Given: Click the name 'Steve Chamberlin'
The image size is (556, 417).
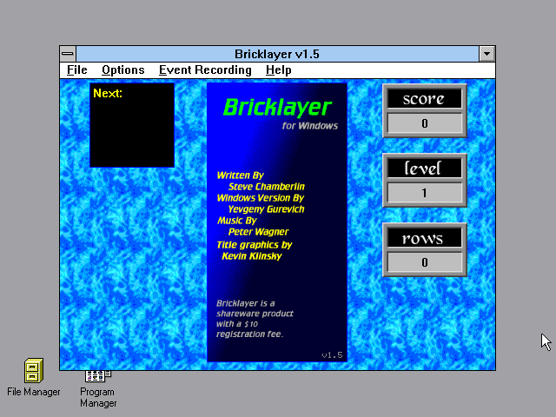Looking at the screenshot, I should tap(267, 187).
